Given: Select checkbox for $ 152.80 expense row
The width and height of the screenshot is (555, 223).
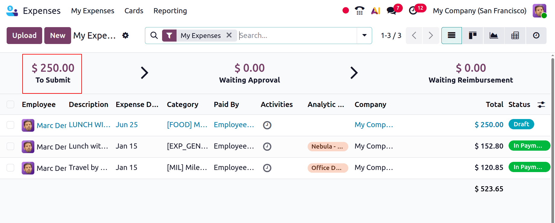Looking at the screenshot, I should pos(11,146).
